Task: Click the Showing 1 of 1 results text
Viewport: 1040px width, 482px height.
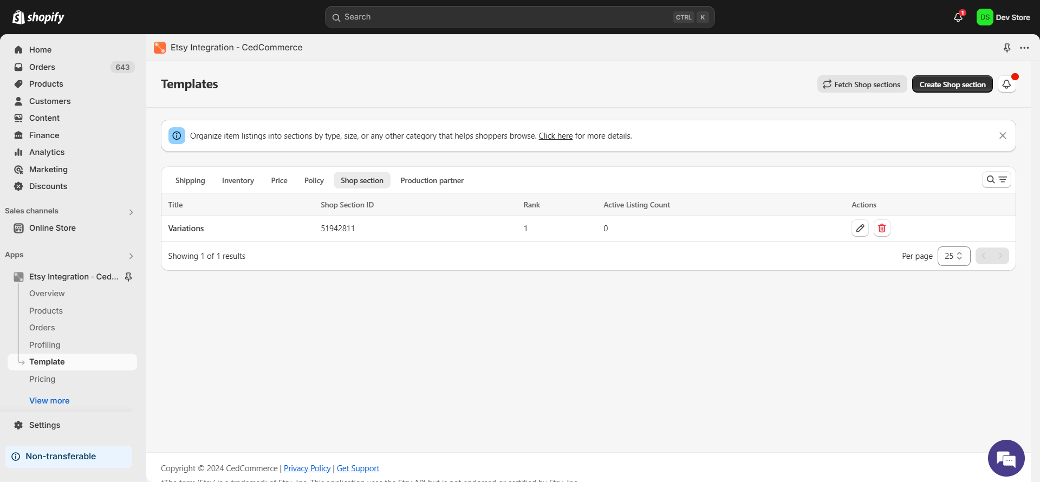Action: pyautogui.click(x=206, y=256)
